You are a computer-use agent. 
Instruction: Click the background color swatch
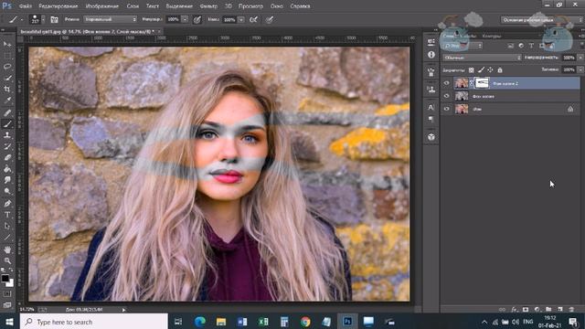pos(10,283)
